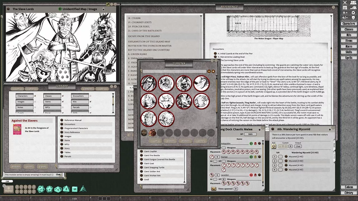
Task: Open the Skills sidebar panel
Action: (x=349, y=52)
